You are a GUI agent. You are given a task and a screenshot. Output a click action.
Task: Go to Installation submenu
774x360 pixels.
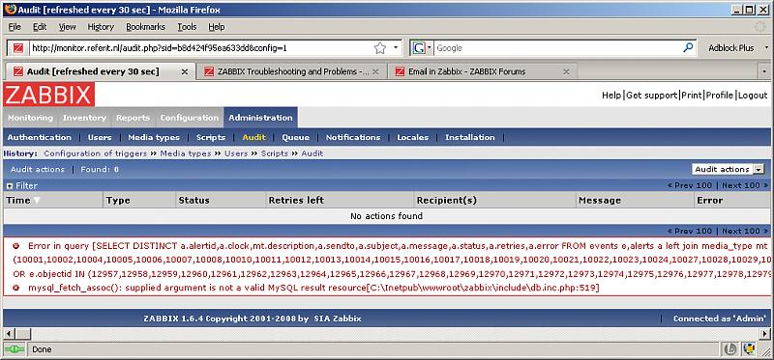point(470,137)
